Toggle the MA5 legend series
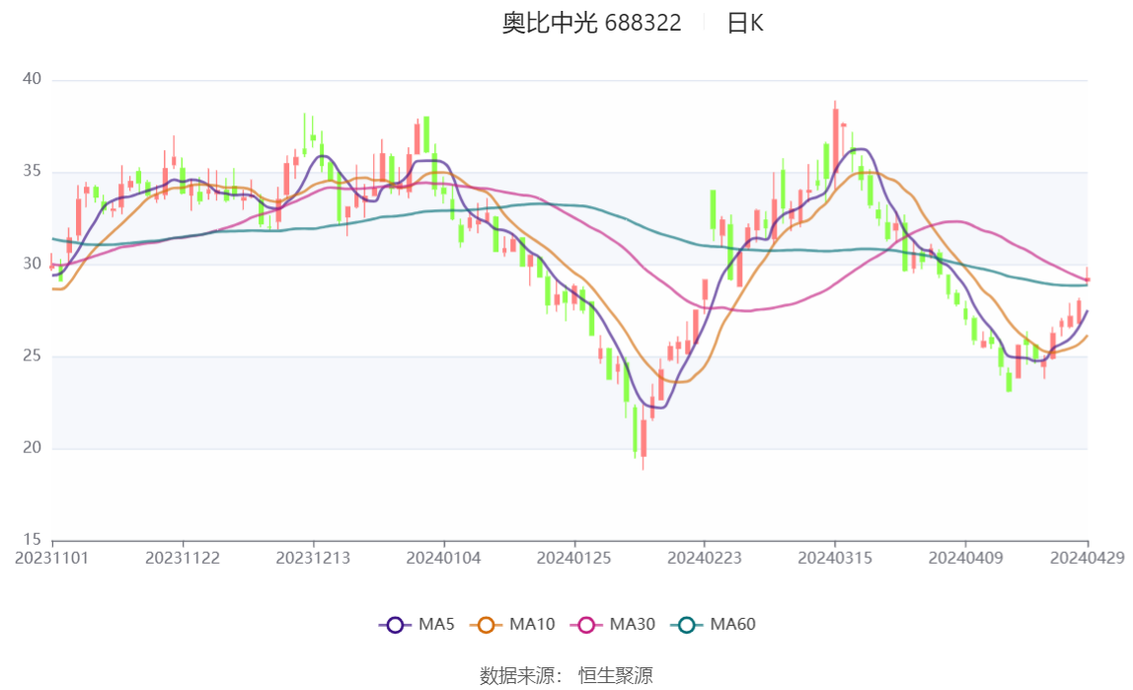The height and width of the screenshot is (690, 1133). 416,624
